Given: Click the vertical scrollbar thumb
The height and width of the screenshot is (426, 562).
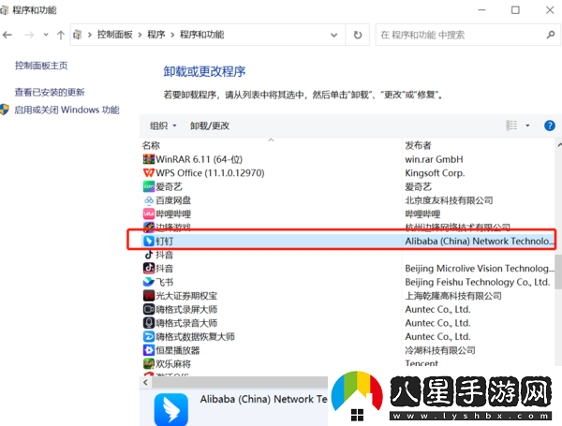Looking at the screenshot, I should (x=558, y=272).
